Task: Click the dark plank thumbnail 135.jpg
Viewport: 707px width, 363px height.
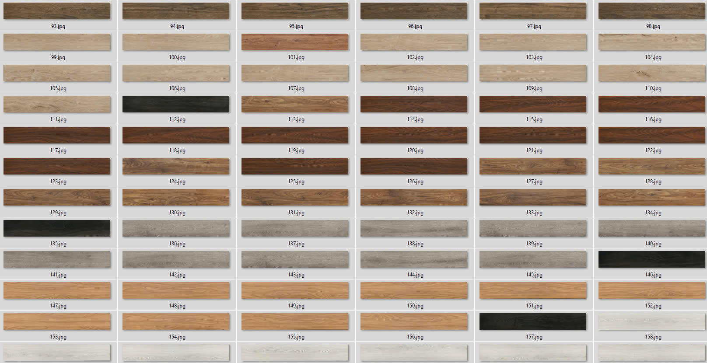Action: click(x=57, y=228)
